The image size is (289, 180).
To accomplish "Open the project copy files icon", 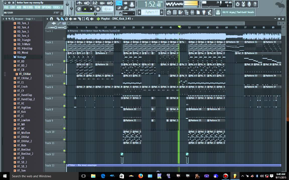I will tap(198, 12).
